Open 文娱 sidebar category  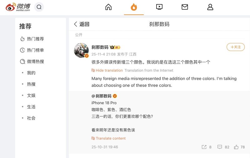(31, 95)
